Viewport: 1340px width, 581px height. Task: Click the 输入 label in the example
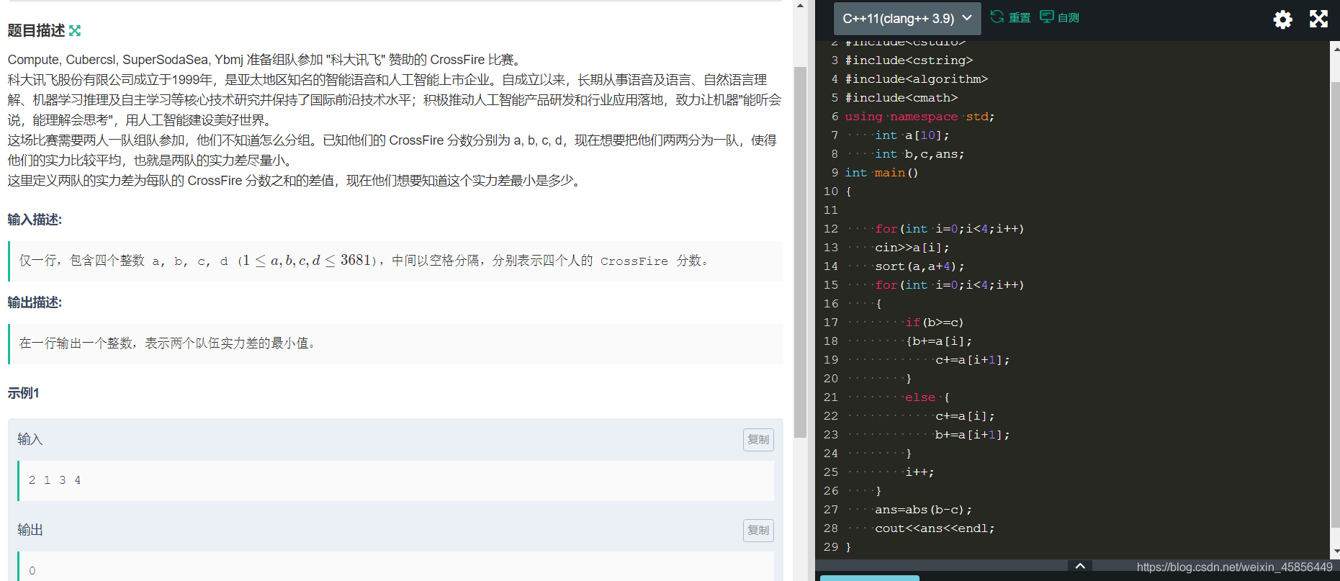(30, 439)
